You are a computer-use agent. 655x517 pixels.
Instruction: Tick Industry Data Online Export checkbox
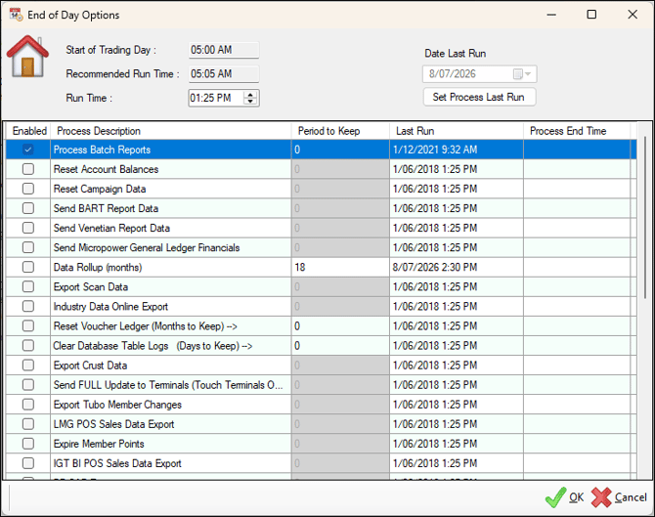point(28,307)
